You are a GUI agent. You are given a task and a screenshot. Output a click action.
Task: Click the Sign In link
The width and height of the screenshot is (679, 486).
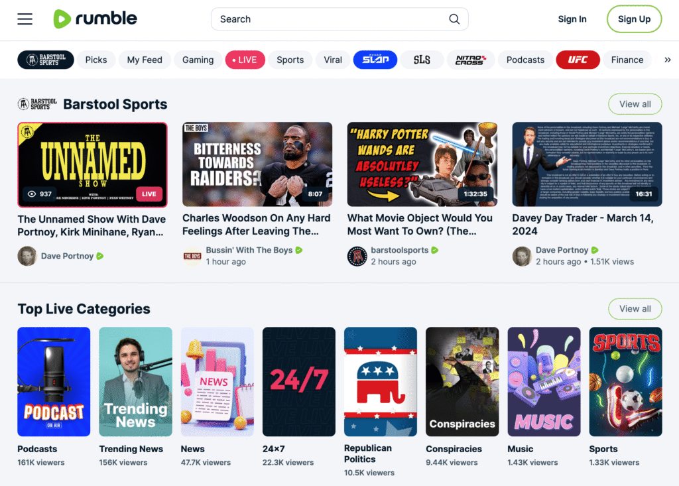pos(572,19)
